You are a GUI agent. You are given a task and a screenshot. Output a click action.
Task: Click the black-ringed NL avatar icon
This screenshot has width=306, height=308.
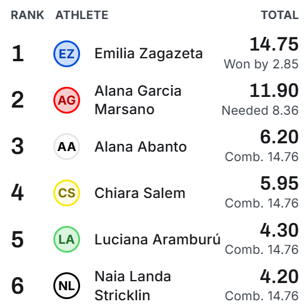click(x=66, y=285)
